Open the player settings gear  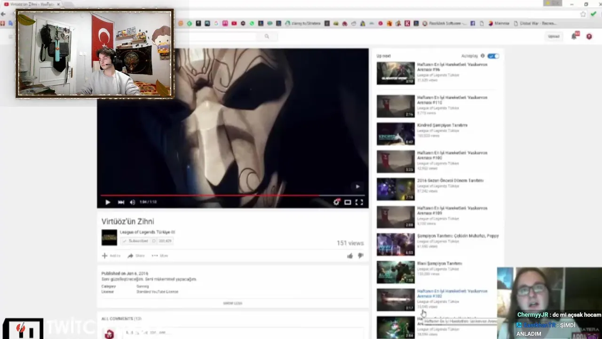point(336,202)
